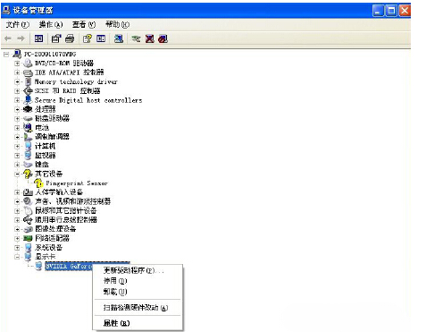Choose 扫描检测硬件改动 in the context menu
Viewport: 426px width, 332px height.
point(138,308)
